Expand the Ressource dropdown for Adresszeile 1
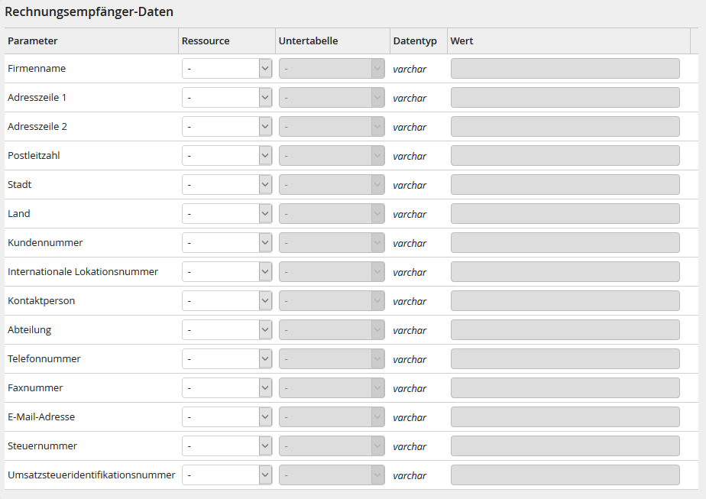The height and width of the screenshot is (499, 706). coord(227,98)
